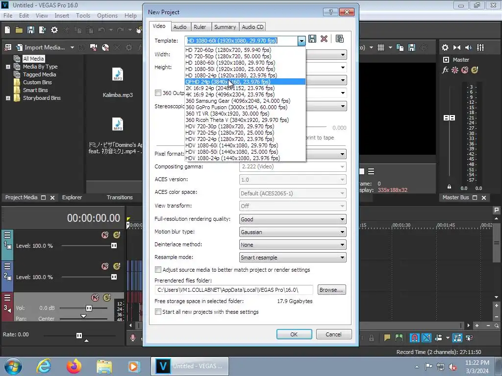Click the Open folder icon in toolbar
The height and width of the screenshot is (376, 502).
click(19, 30)
